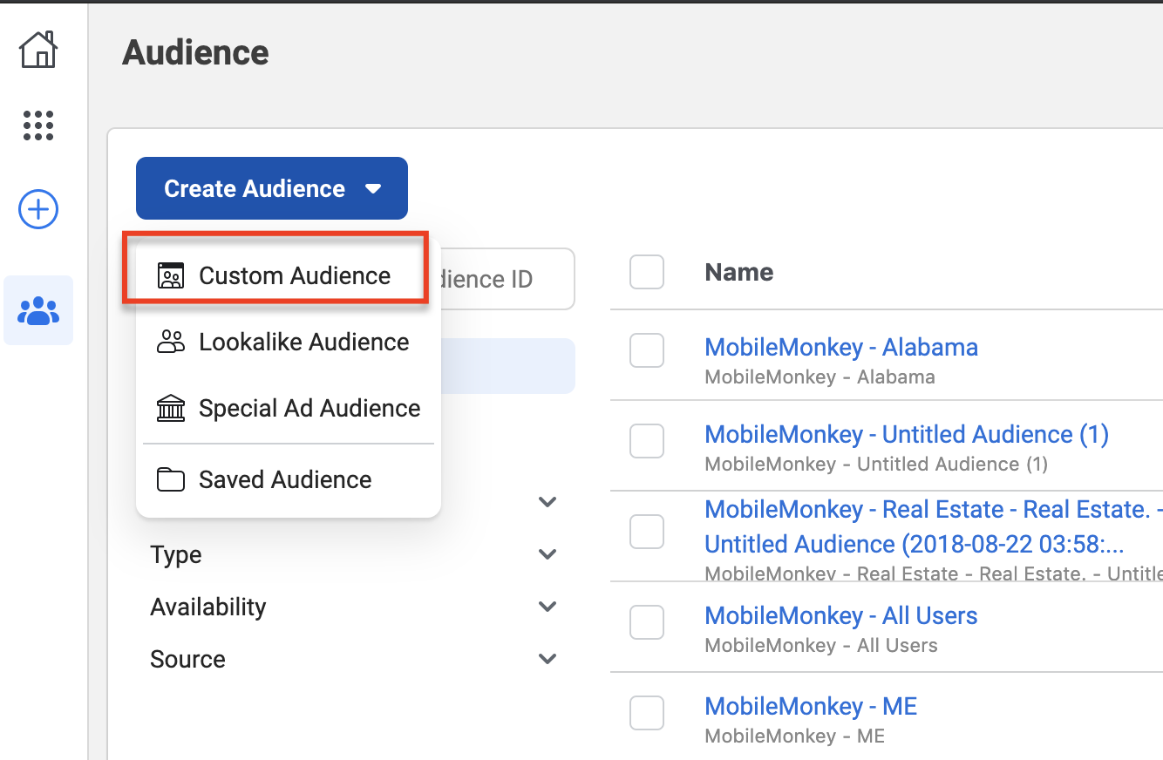Screen dimensions: 1163x760
Task: Click the Audience page heading
Action: [196, 52]
